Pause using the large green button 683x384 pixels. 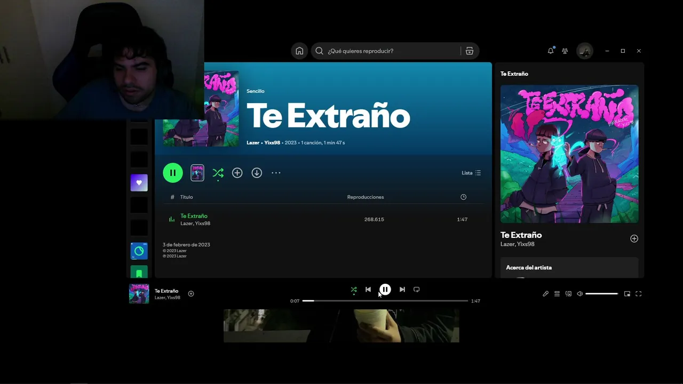[x=173, y=173]
